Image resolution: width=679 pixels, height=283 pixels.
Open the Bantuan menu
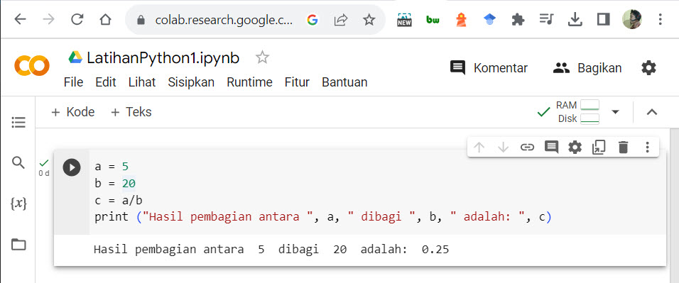(344, 82)
